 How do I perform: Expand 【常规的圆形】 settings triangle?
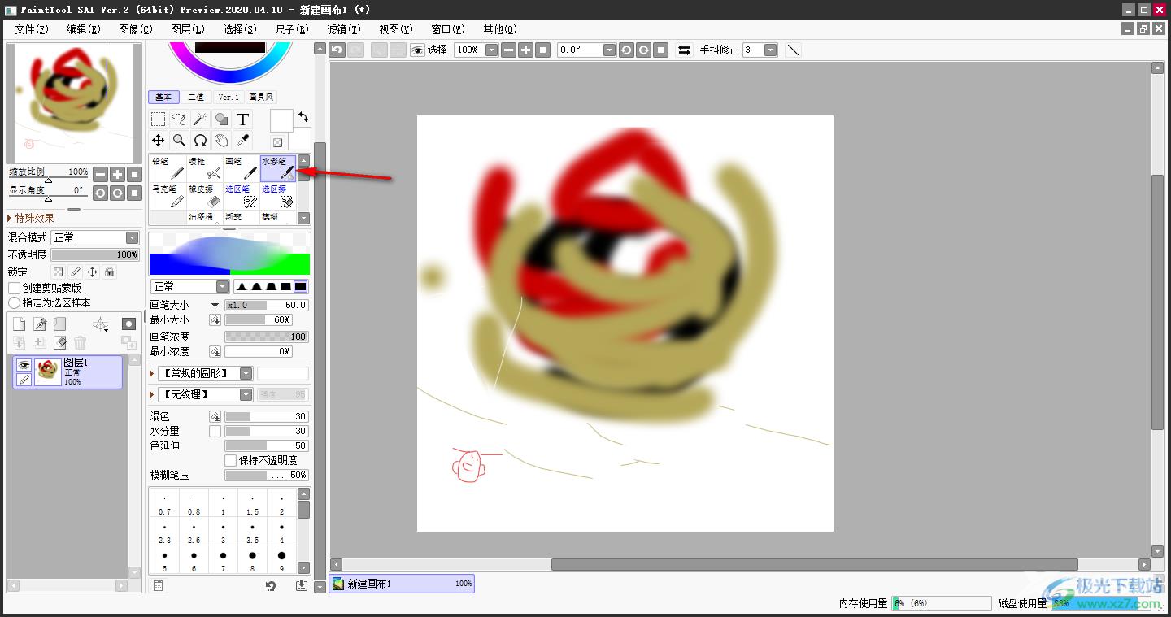tap(152, 373)
